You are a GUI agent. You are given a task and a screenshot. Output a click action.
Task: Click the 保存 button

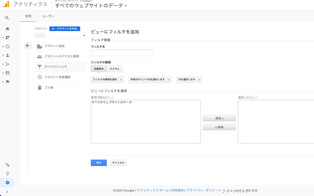(99, 163)
